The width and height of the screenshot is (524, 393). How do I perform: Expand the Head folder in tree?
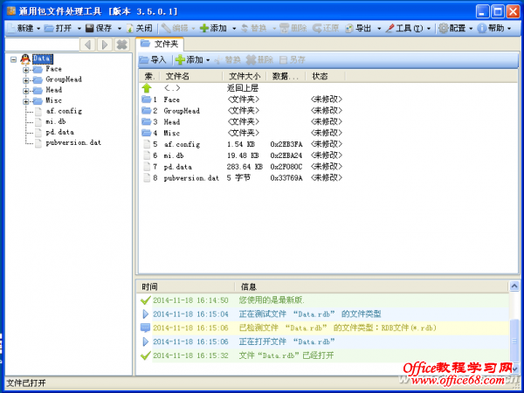(25, 91)
